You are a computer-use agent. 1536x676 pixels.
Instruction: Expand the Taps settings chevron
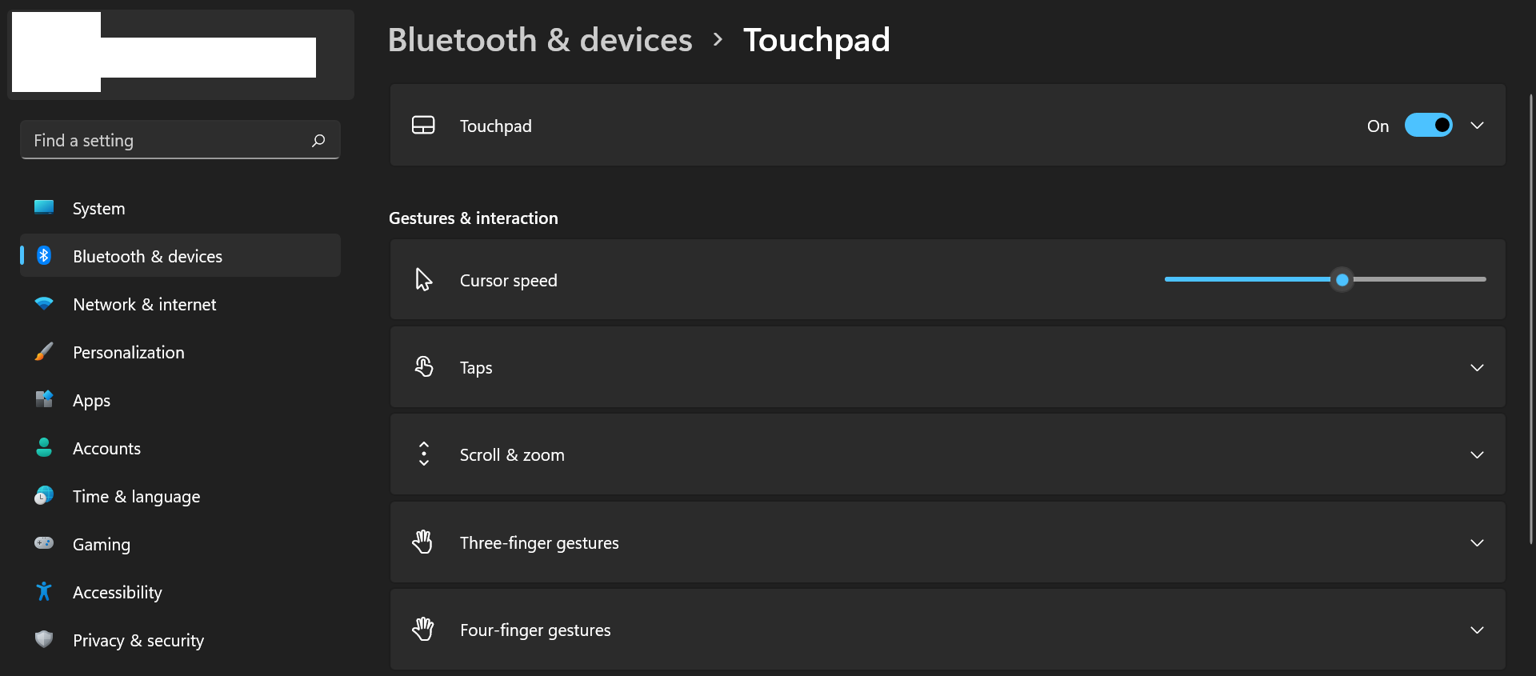(x=1477, y=368)
